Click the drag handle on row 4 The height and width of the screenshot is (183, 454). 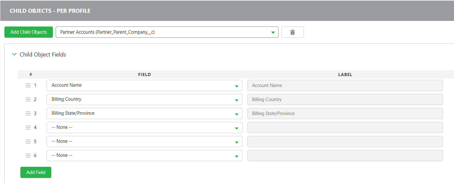(x=28, y=127)
